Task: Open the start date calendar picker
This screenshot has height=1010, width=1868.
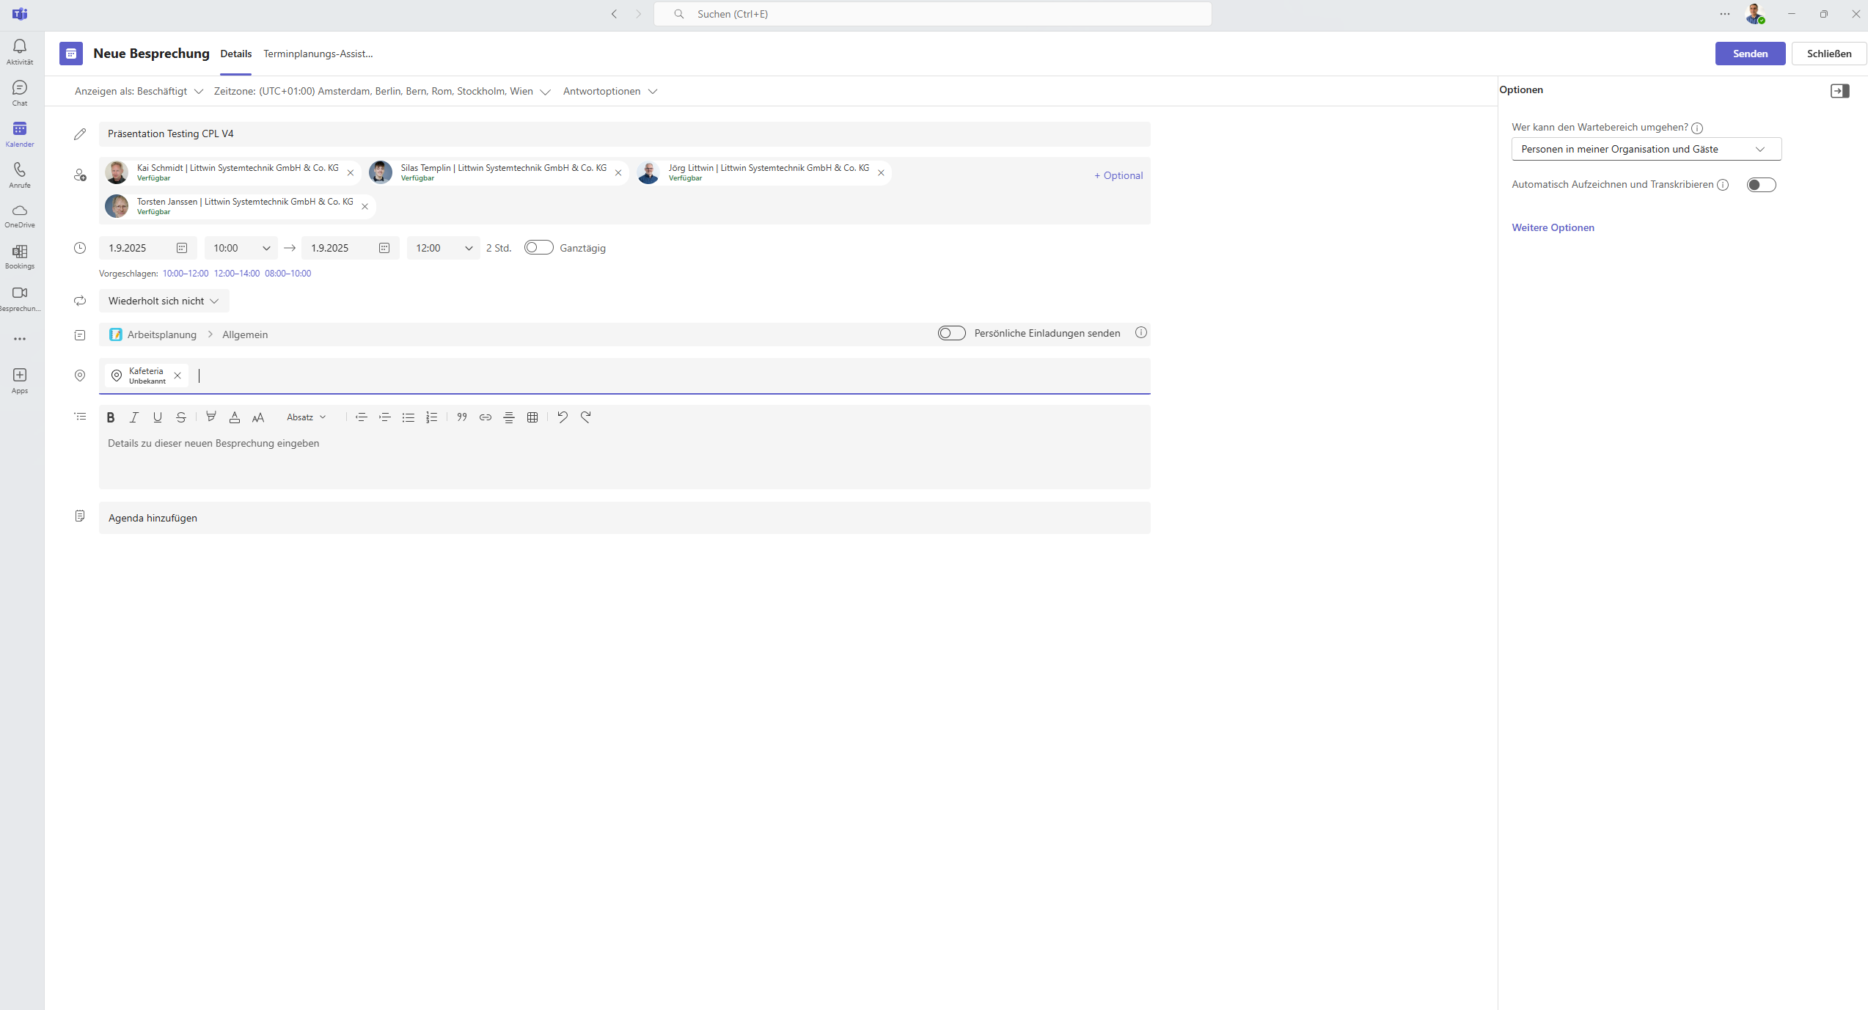Action: click(x=182, y=248)
